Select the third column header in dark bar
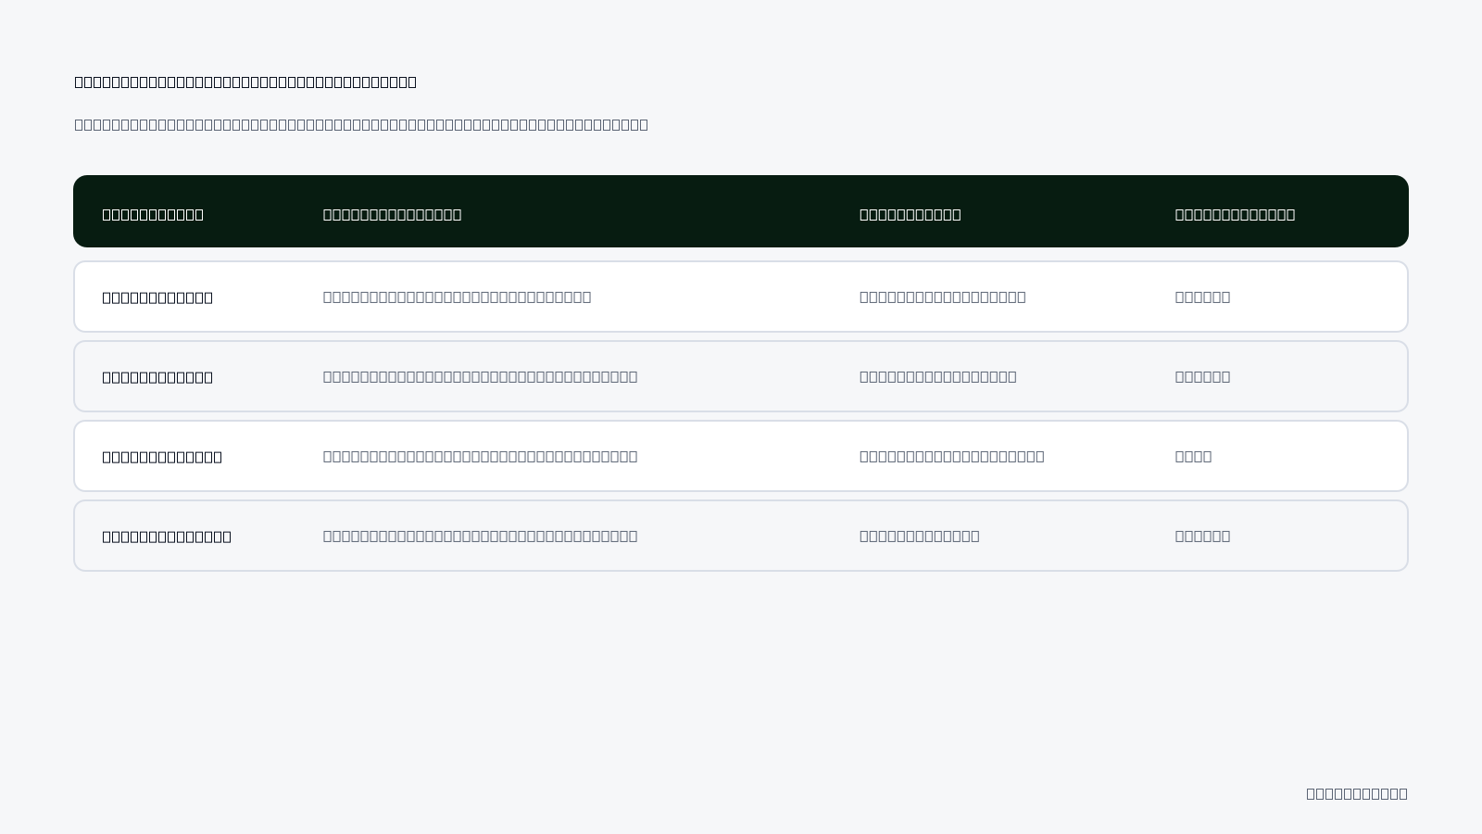 pyautogui.click(x=911, y=214)
